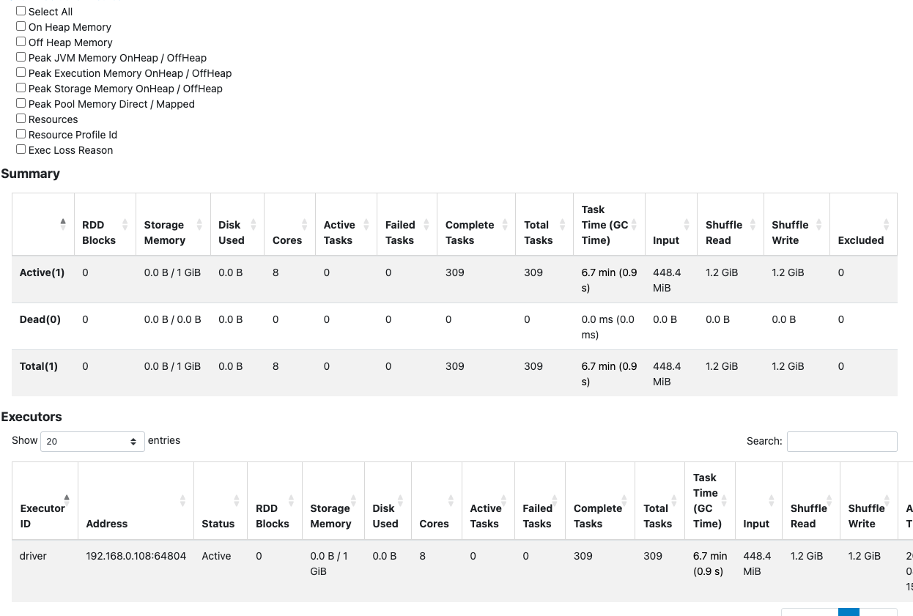913x616 pixels.
Task: Tick the Resource Profile Id checkbox
Action: pyautogui.click(x=21, y=134)
